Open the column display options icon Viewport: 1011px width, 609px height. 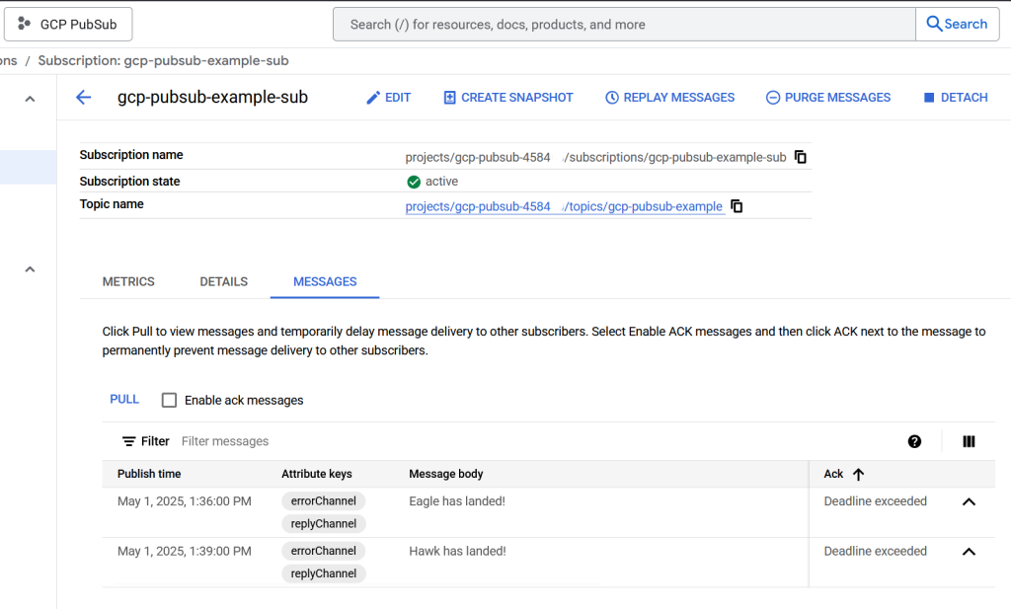[x=969, y=441]
